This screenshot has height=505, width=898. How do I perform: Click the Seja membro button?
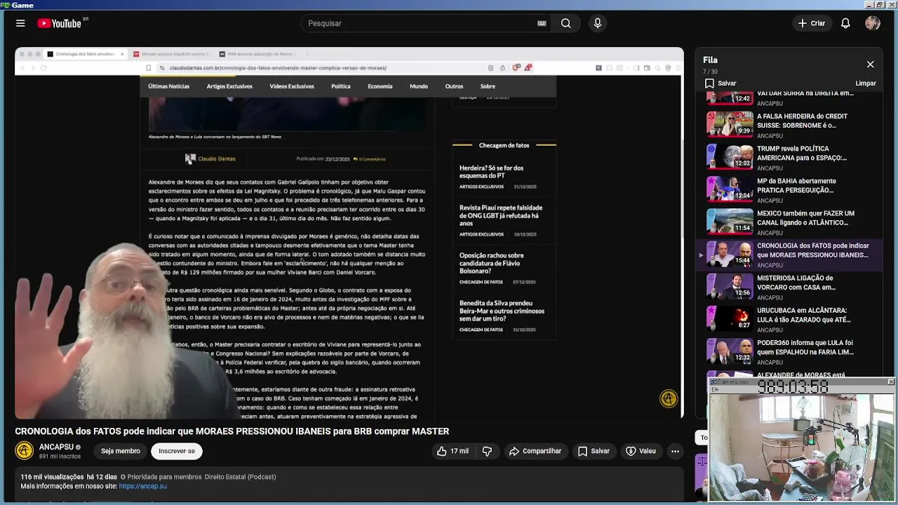click(x=120, y=451)
